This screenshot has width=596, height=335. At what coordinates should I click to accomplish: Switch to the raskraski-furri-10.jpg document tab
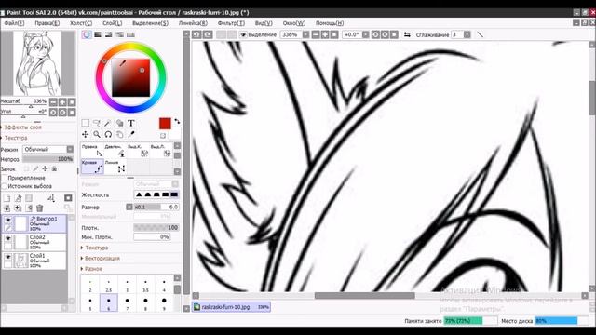click(x=232, y=307)
